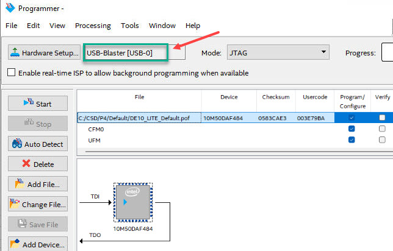Open Hardware Setup dialog
The height and width of the screenshot is (251, 393).
click(43, 53)
